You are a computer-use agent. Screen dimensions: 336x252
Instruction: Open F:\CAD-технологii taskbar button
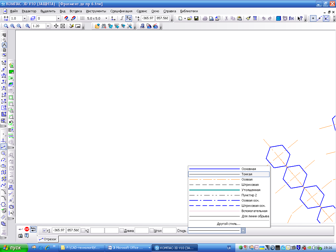(81, 248)
